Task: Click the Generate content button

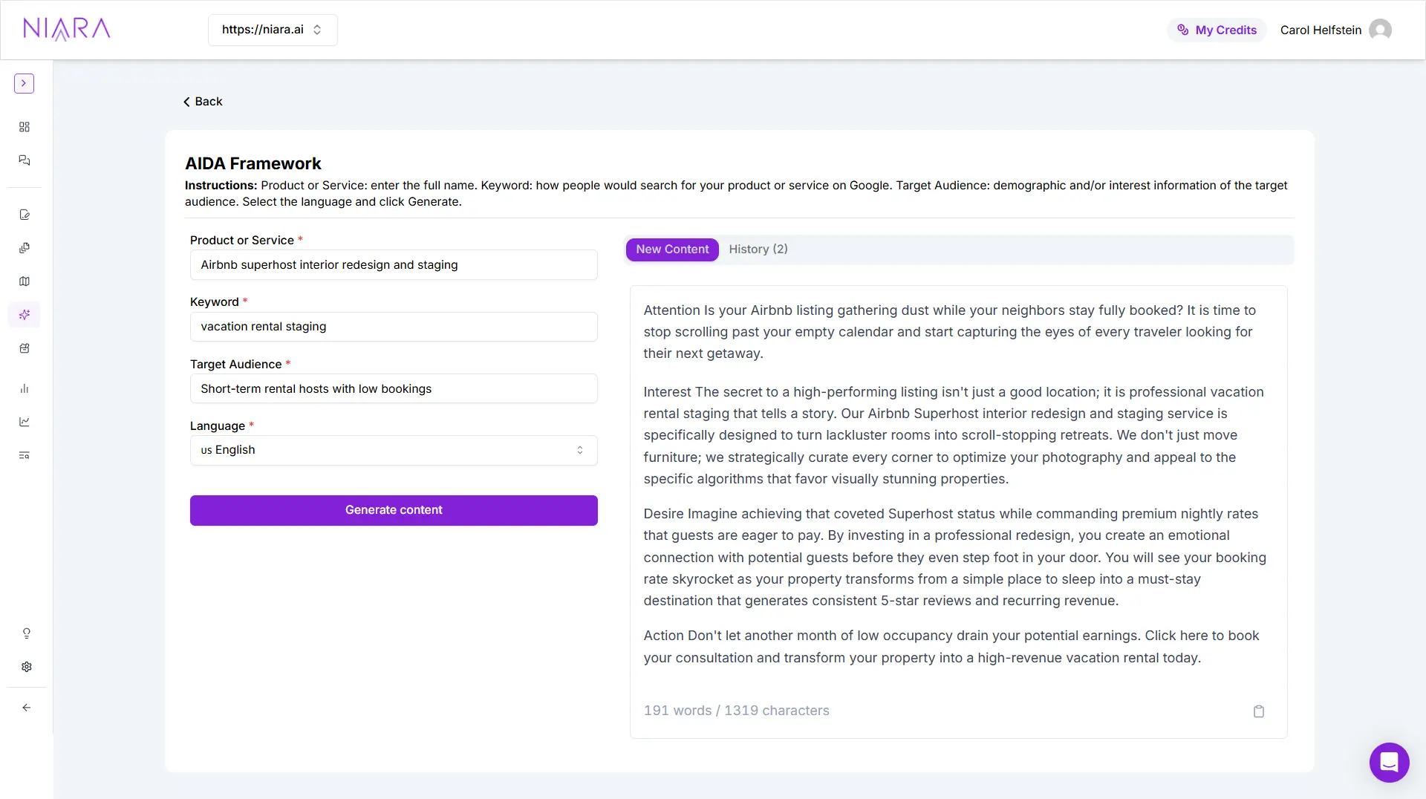Action: [394, 510]
